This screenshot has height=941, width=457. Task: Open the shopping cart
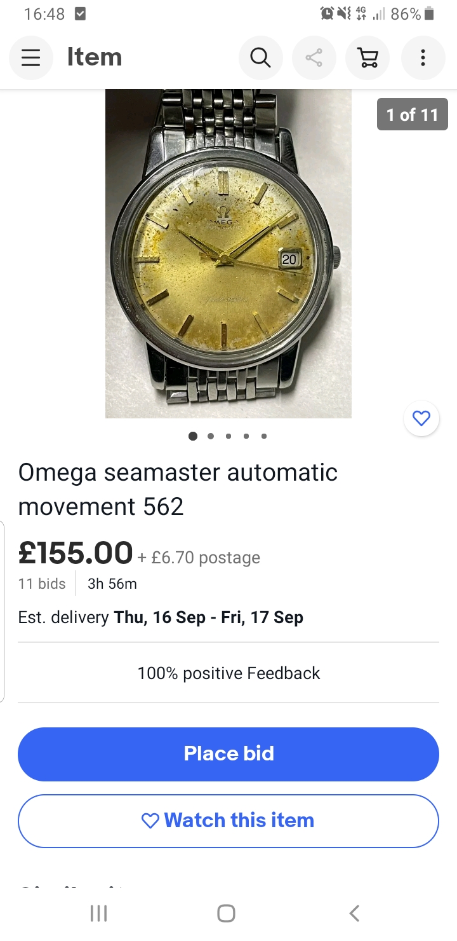coord(368,58)
